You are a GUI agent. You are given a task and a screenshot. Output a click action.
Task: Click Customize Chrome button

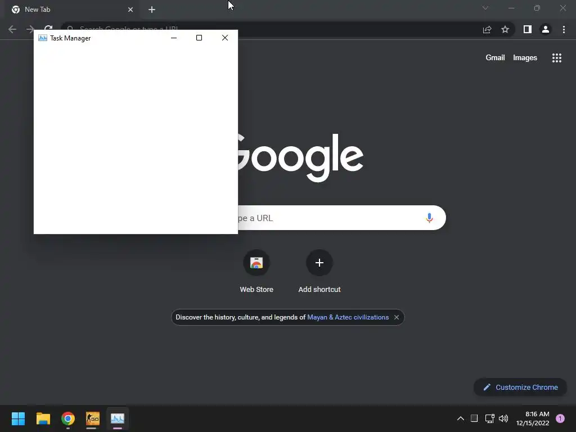(520, 387)
